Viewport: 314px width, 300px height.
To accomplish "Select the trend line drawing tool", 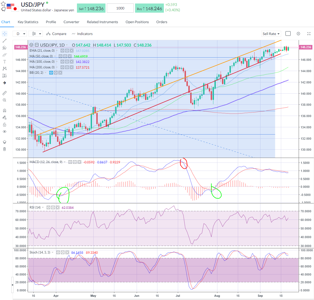I will [5, 41].
